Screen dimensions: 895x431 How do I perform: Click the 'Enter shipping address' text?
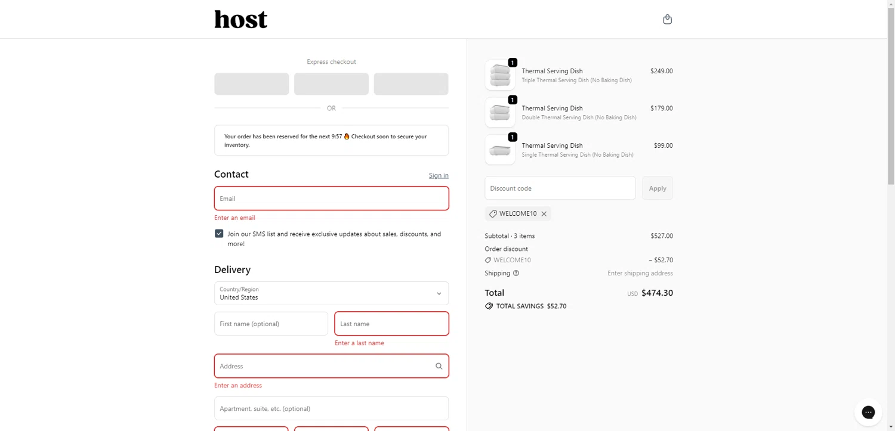tap(640, 273)
